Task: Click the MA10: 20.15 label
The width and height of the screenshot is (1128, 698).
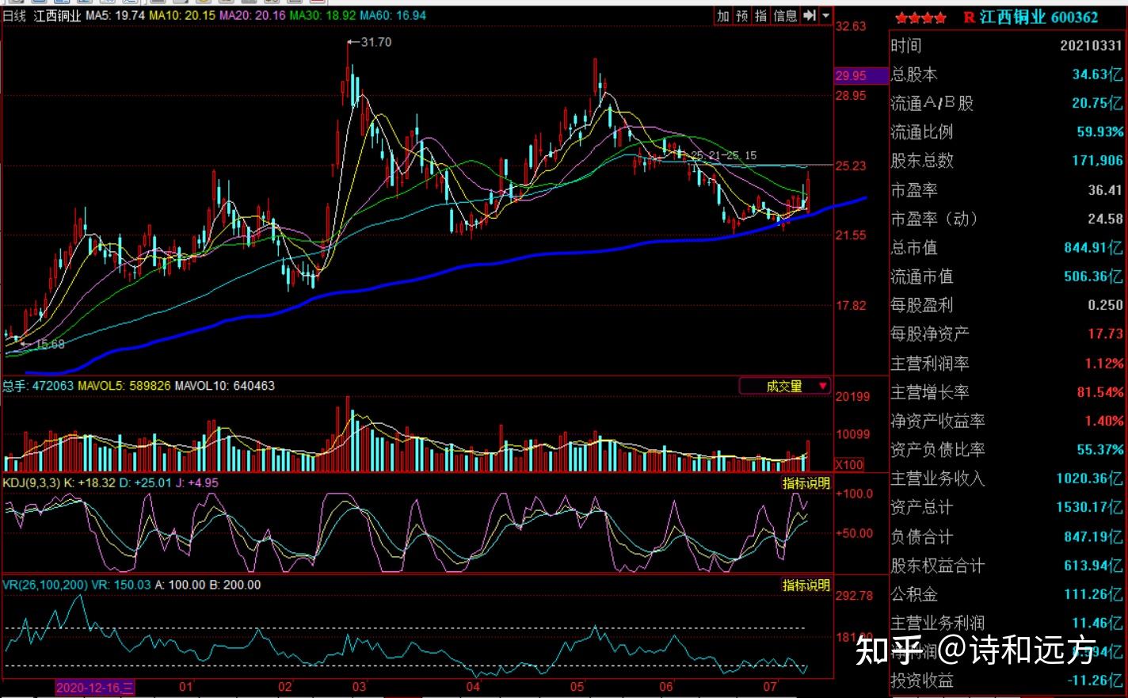Action: [182, 16]
